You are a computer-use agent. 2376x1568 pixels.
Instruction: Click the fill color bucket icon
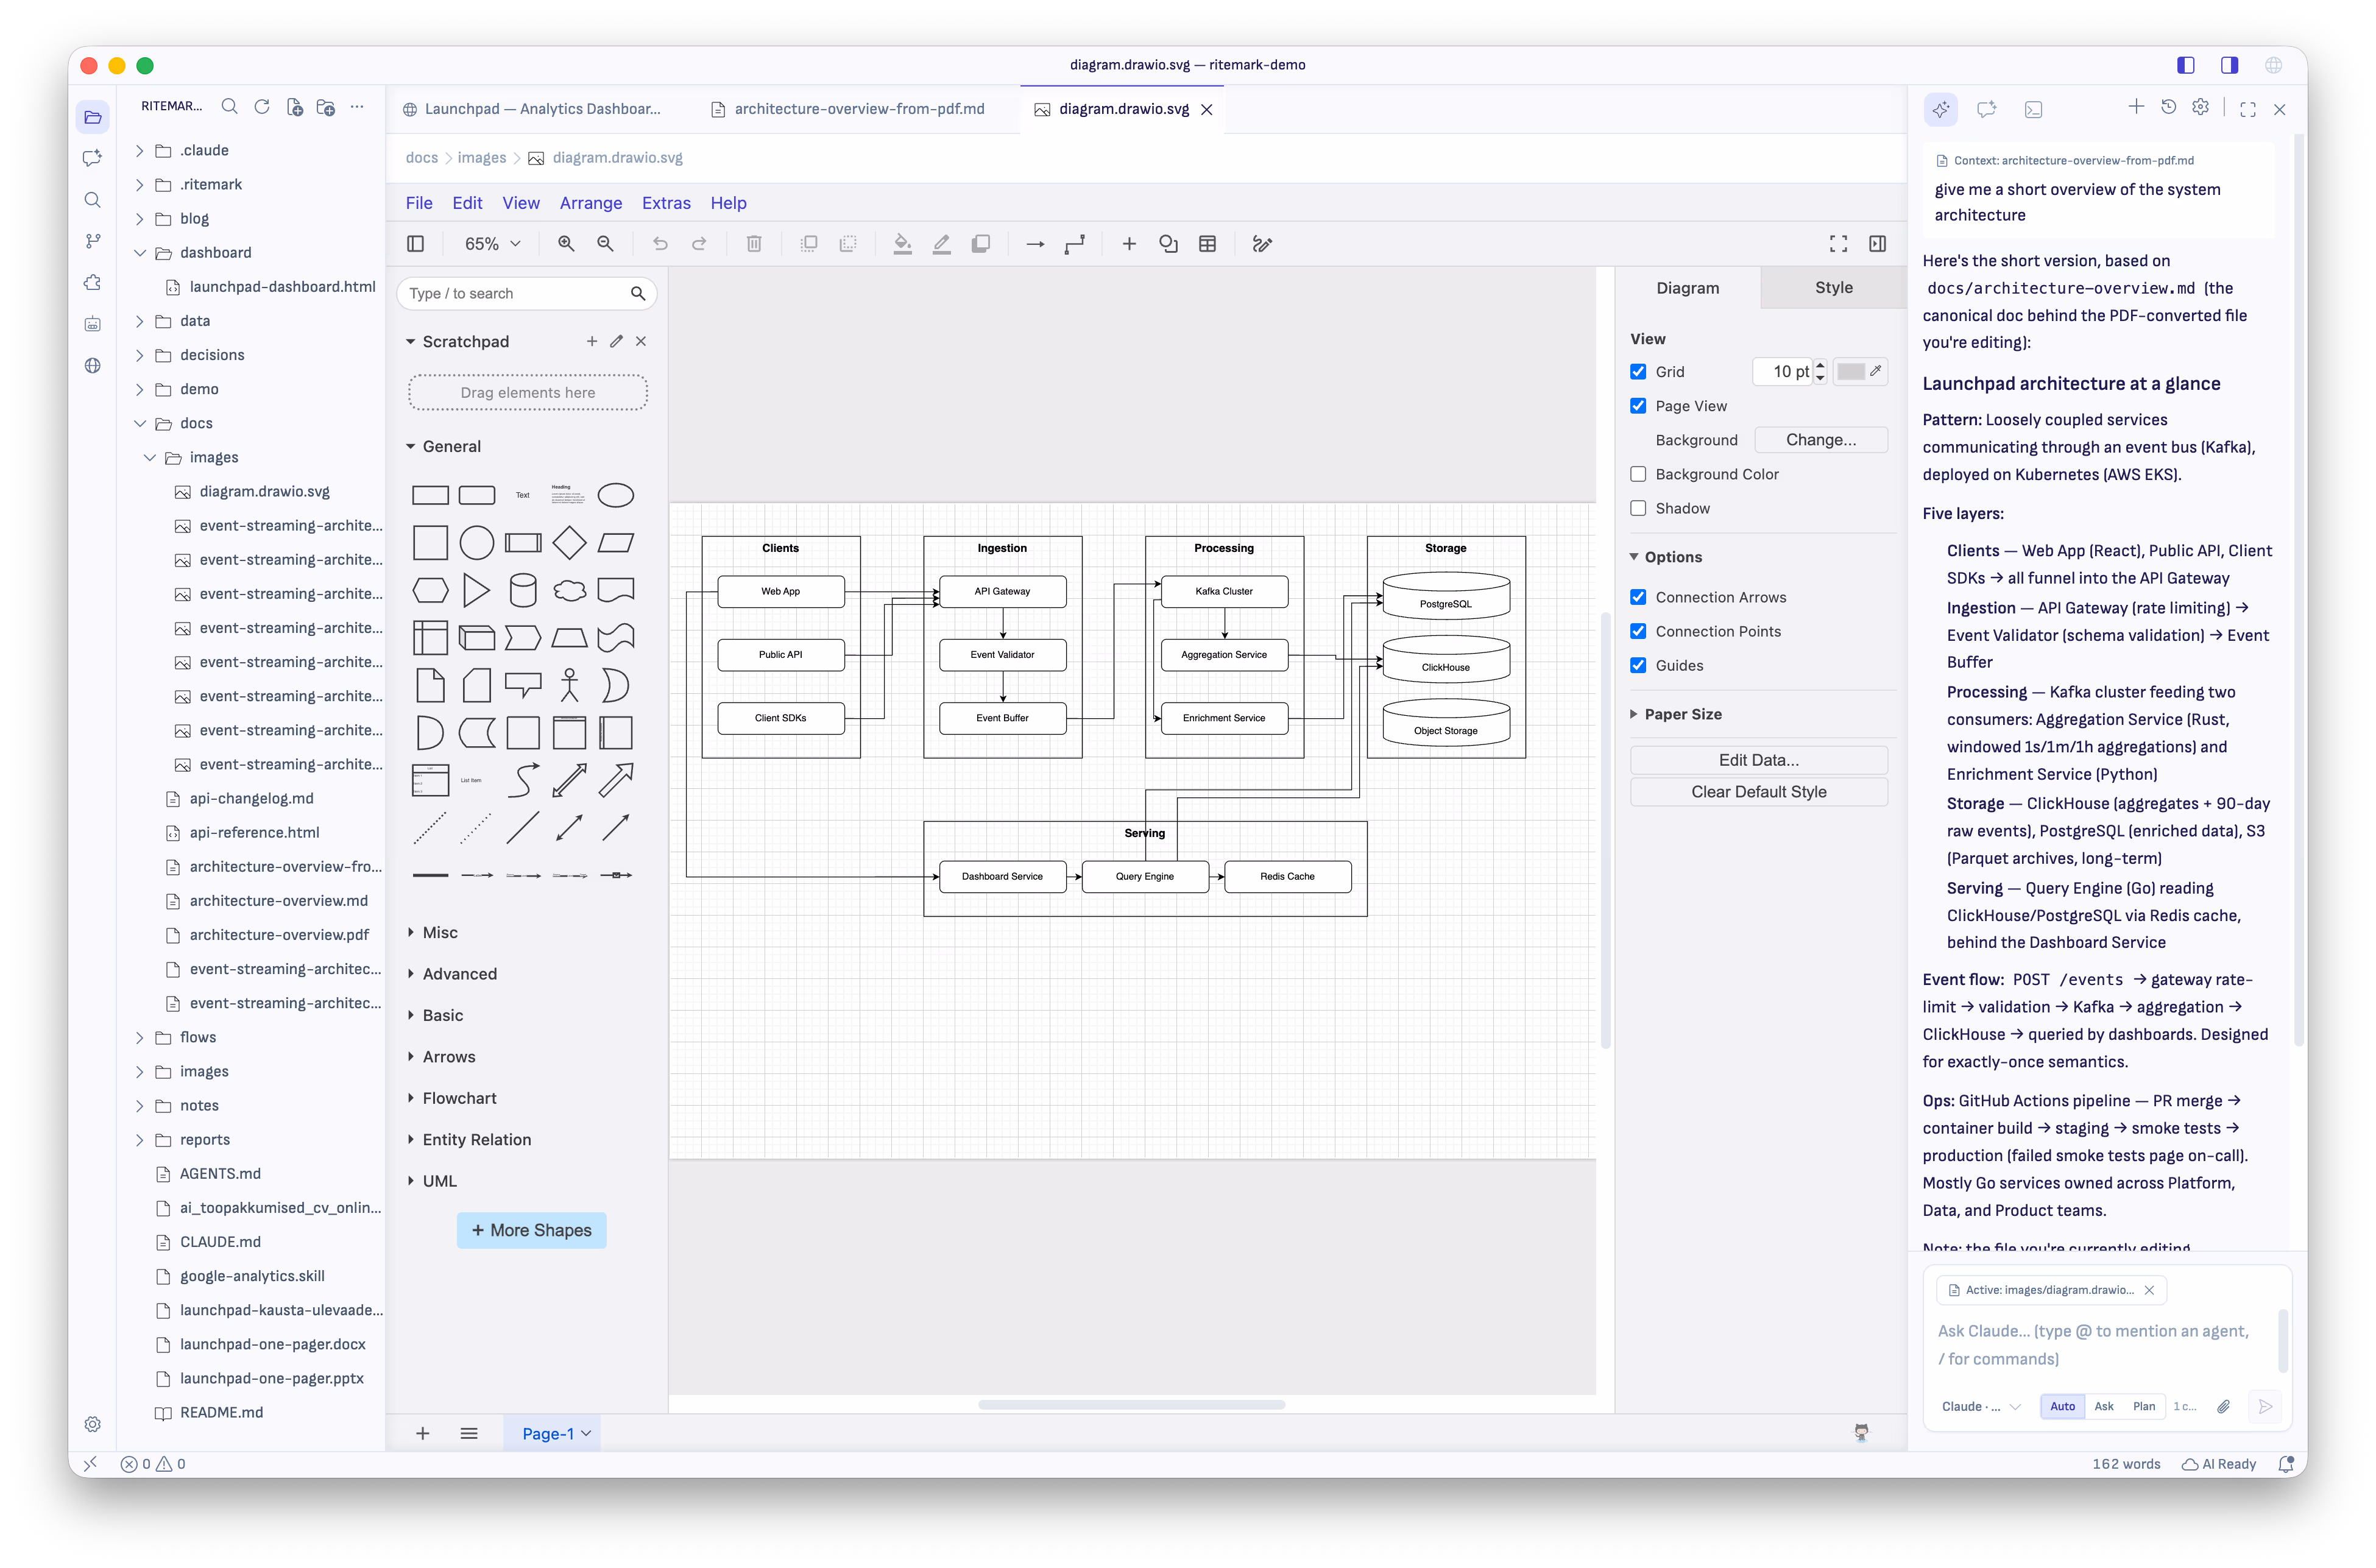[902, 244]
